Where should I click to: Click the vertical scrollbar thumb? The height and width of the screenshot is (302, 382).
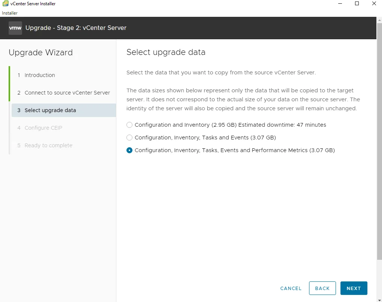379,141
